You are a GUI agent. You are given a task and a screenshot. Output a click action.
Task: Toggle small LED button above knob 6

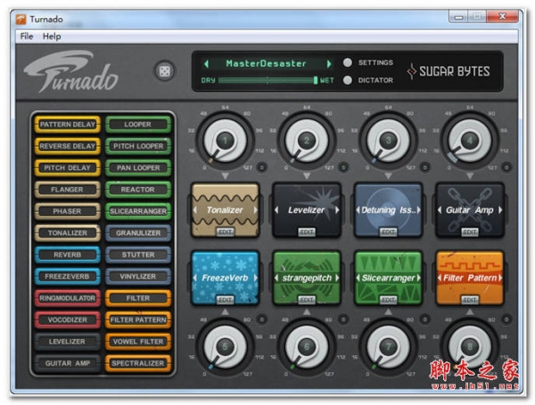tap(343, 320)
